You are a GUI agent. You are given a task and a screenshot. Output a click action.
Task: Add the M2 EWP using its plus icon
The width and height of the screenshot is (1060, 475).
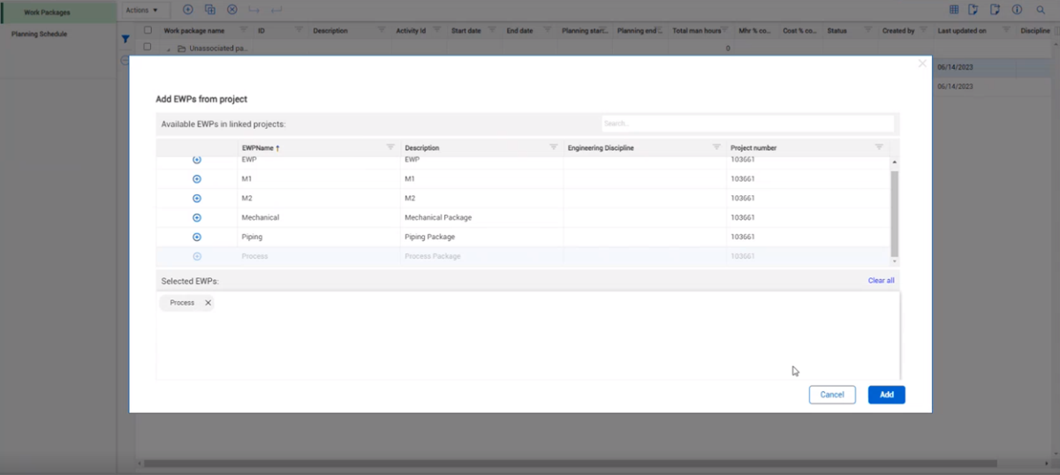click(x=197, y=199)
